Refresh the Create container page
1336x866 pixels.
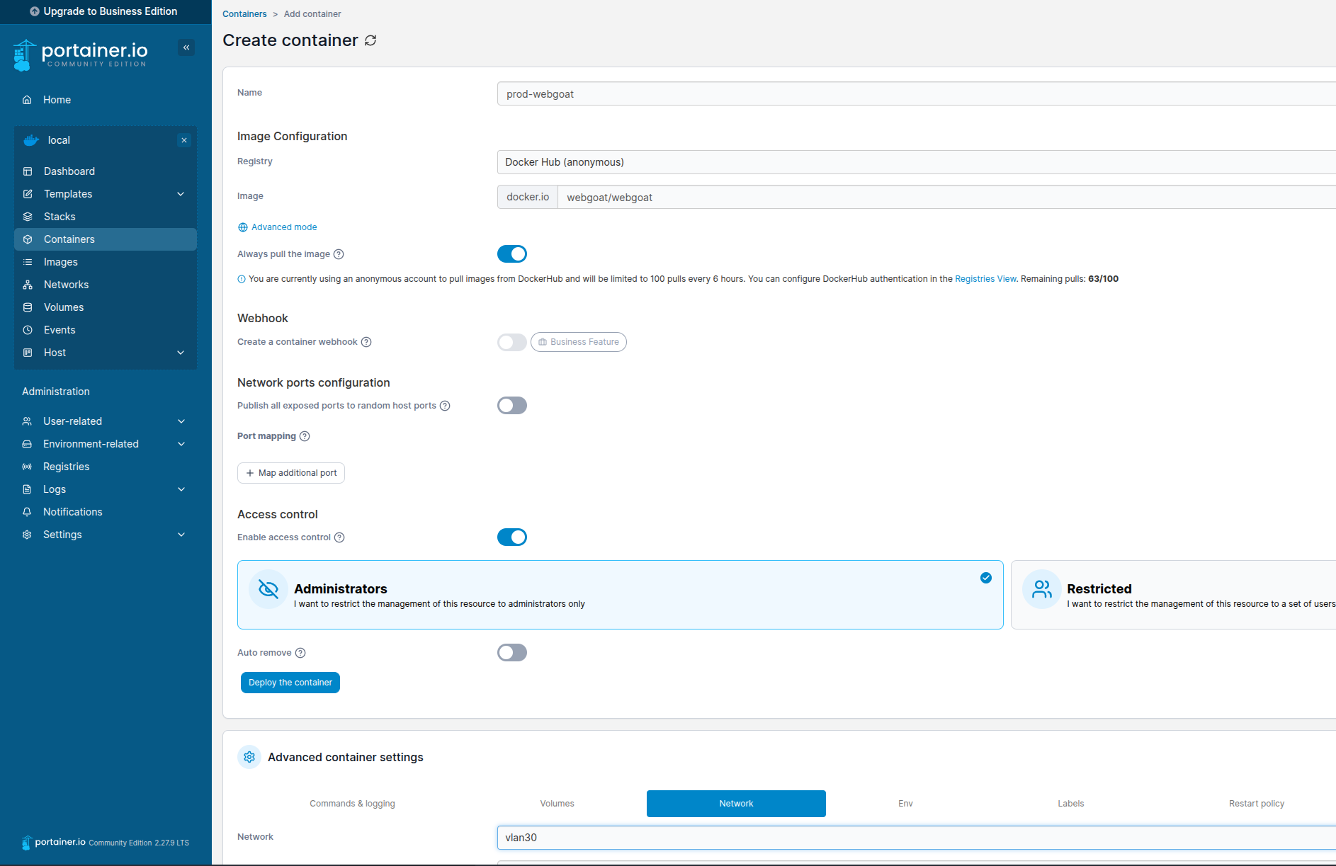[370, 40]
